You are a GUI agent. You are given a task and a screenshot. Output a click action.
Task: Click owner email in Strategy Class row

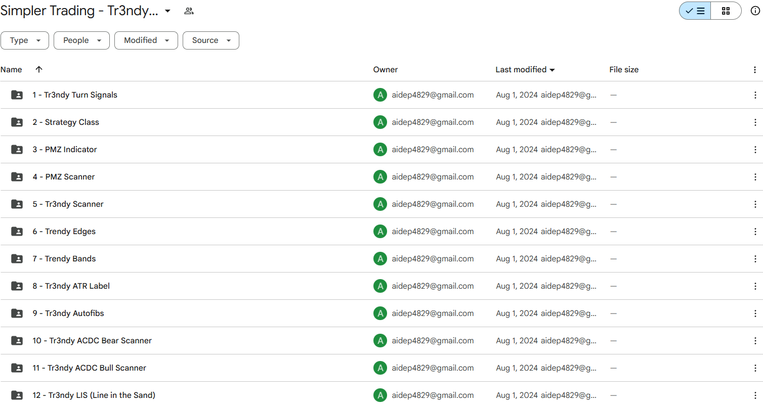433,122
